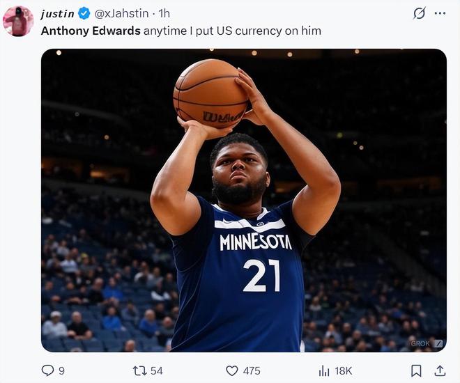Click the post text mentioning Anthony Edwards
The width and height of the screenshot is (460, 383).
181,31
